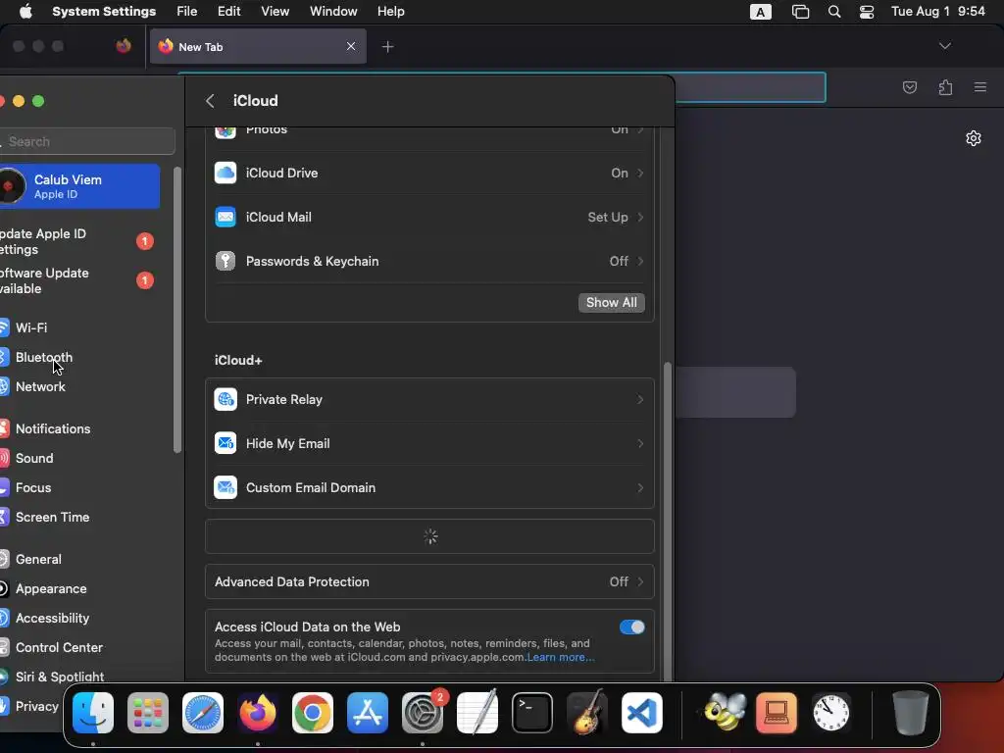This screenshot has width=1004, height=753.
Task: Click the Custom Email Domain icon
Action: (226, 488)
